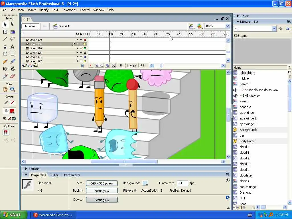The width and height of the screenshot is (292, 219).
Task: Toggle lock dot for Layer 120
Action: [81, 48]
